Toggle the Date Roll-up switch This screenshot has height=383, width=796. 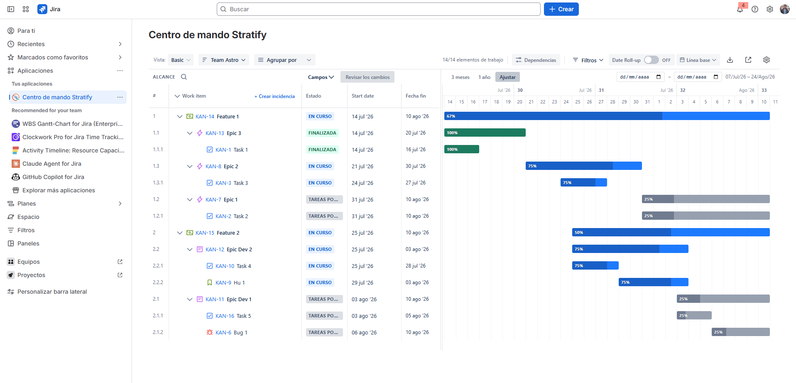[x=651, y=60]
